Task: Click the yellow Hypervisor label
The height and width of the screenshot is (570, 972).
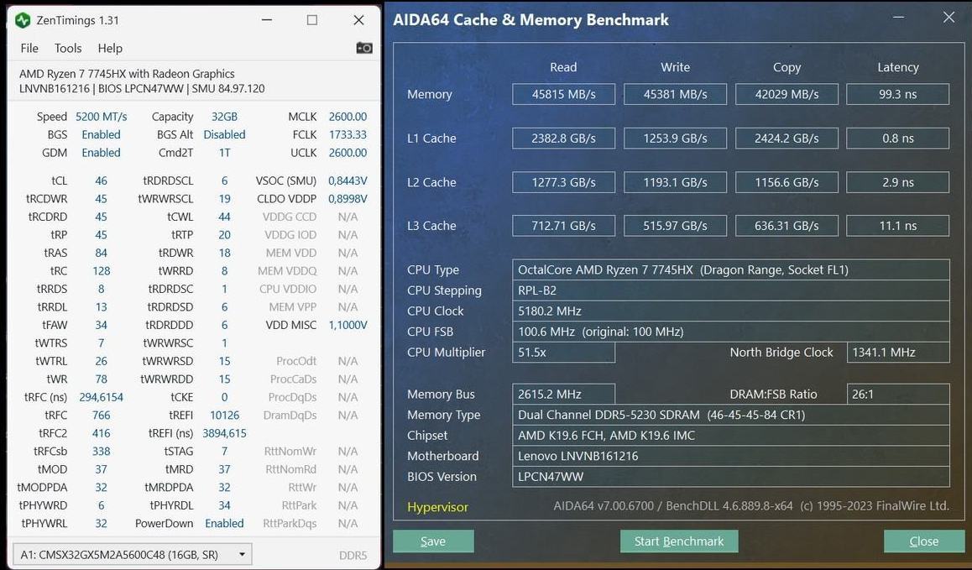Action: [x=437, y=507]
